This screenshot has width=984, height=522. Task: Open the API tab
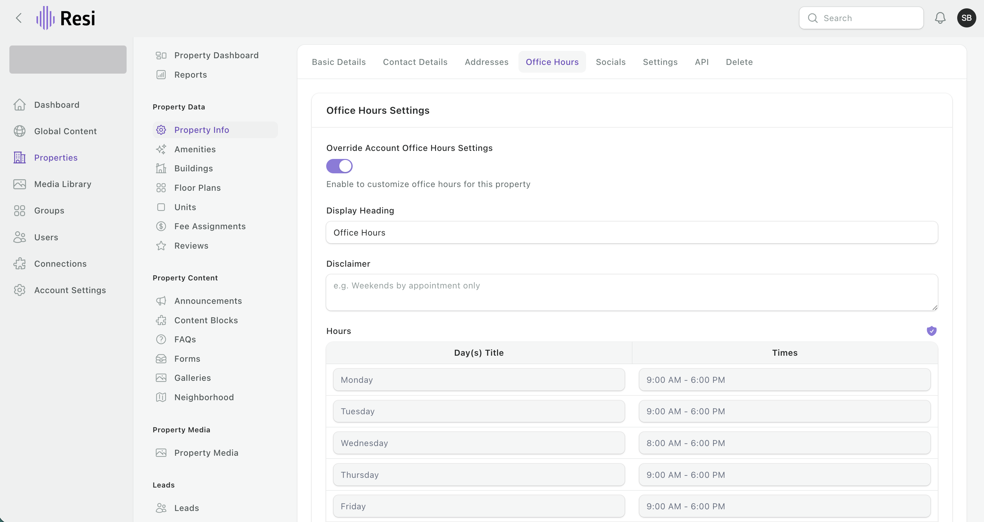tap(702, 62)
